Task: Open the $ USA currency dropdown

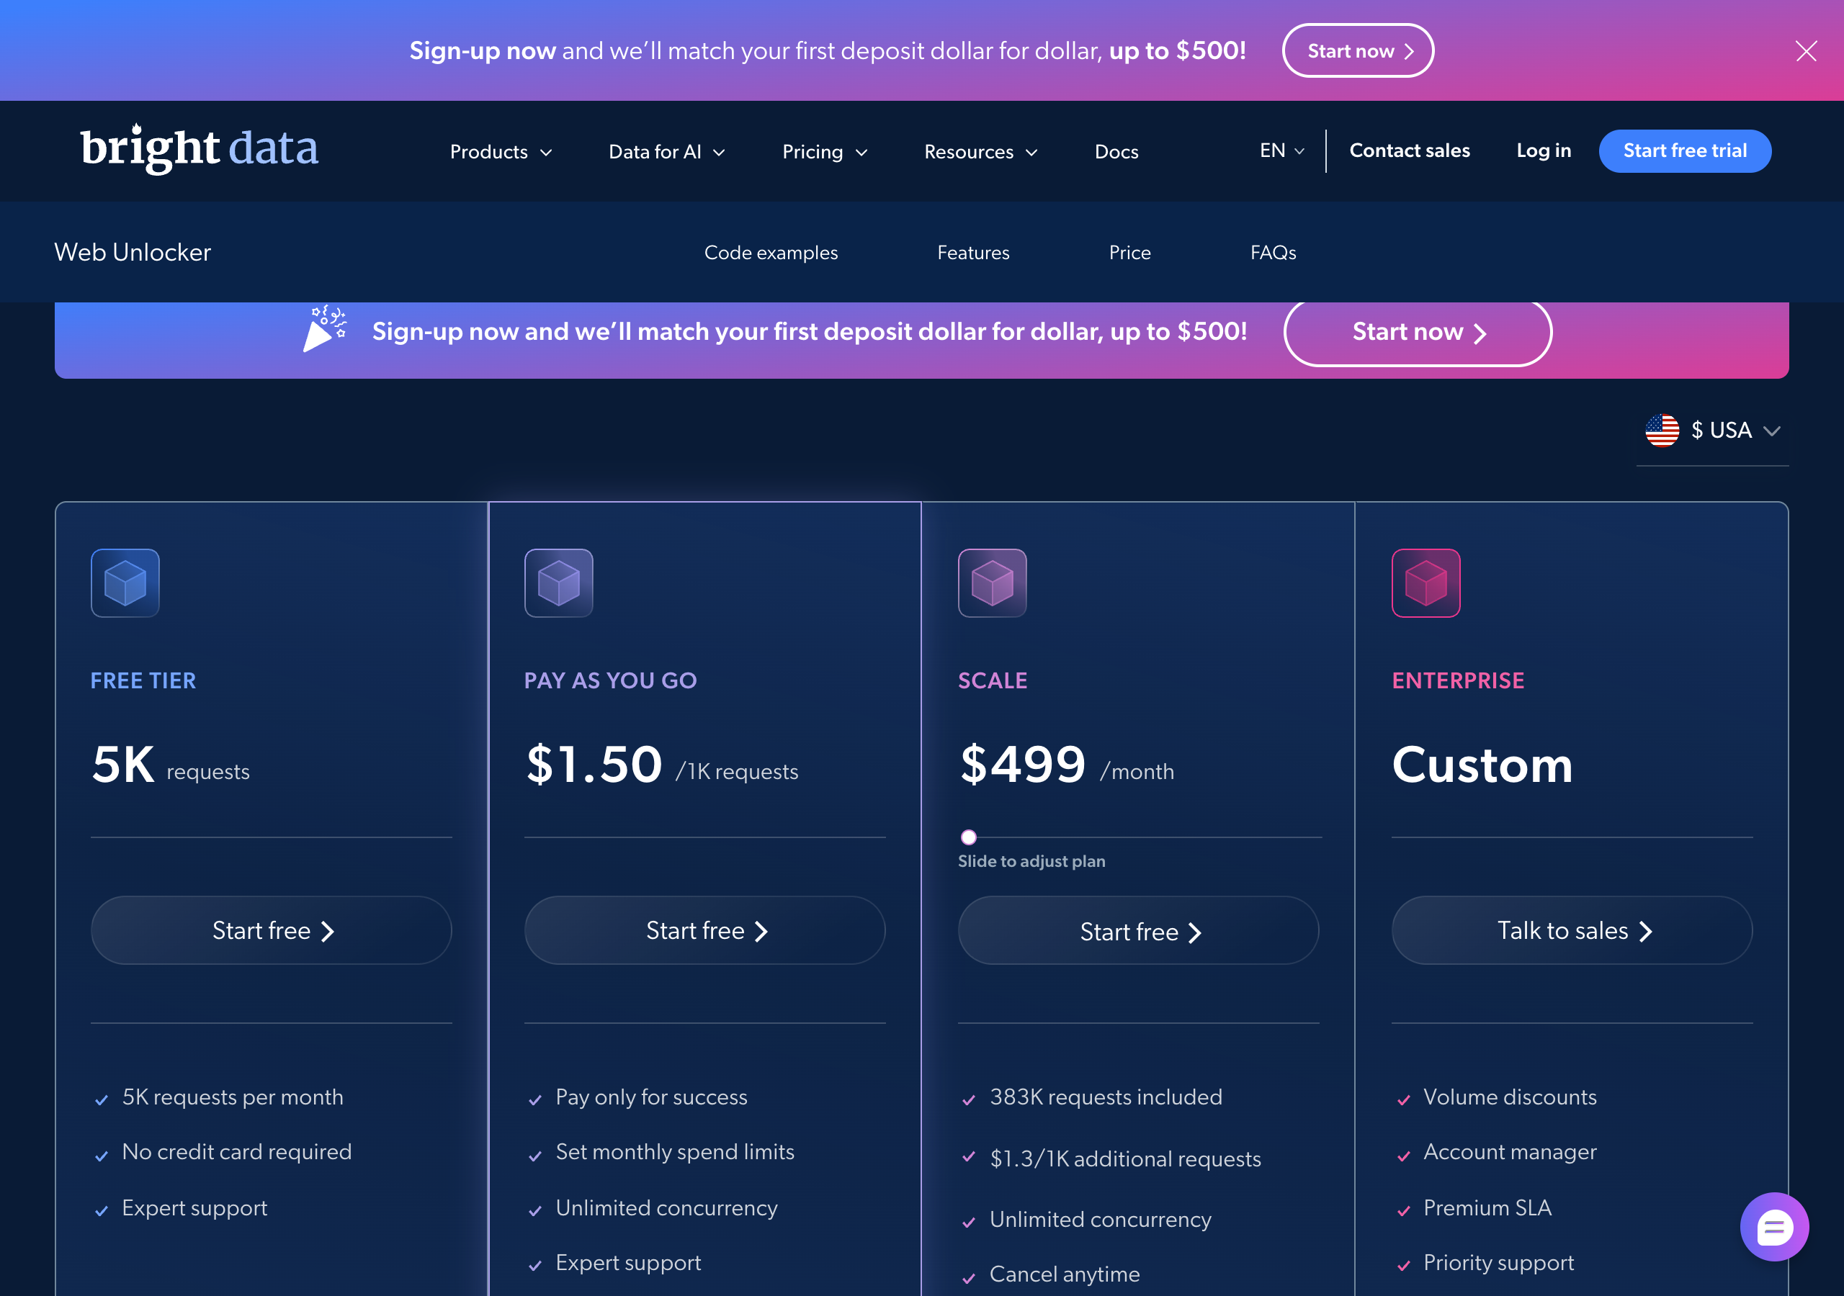Action: 1713,431
